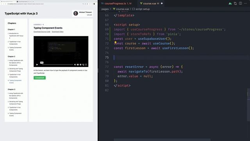Open the editor more actions ellipsis
Screen dimensions: 250x141
tap(245, 4)
